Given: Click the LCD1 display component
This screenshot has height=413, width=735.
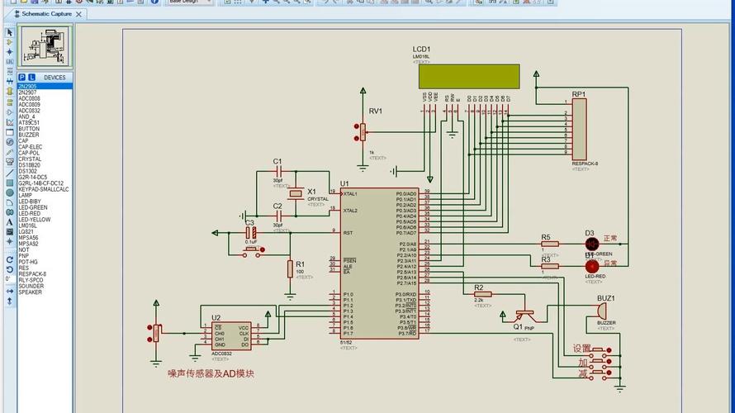Looking at the screenshot, I should pos(469,77).
